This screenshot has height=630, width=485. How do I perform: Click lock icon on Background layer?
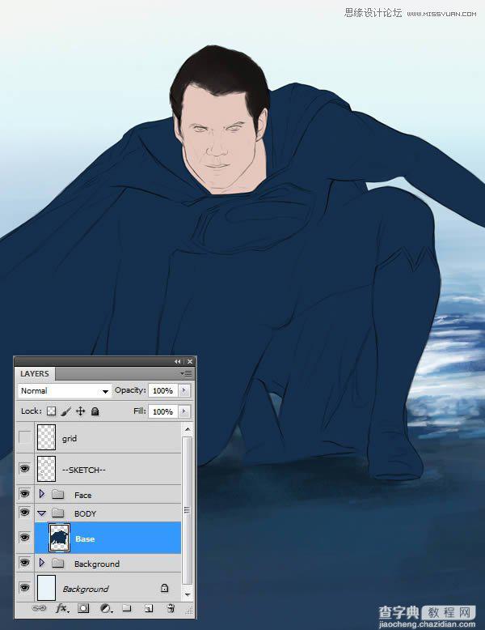164,588
